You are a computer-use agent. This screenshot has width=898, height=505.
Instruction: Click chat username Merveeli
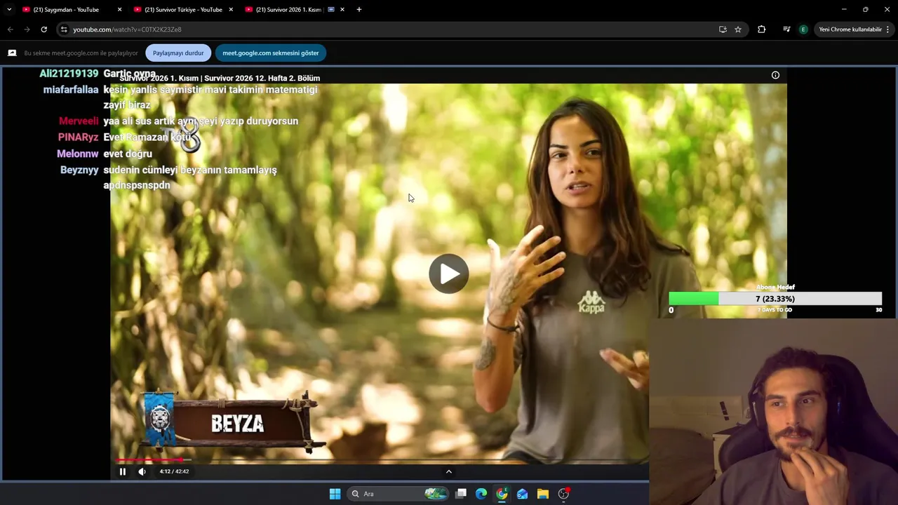(x=79, y=121)
